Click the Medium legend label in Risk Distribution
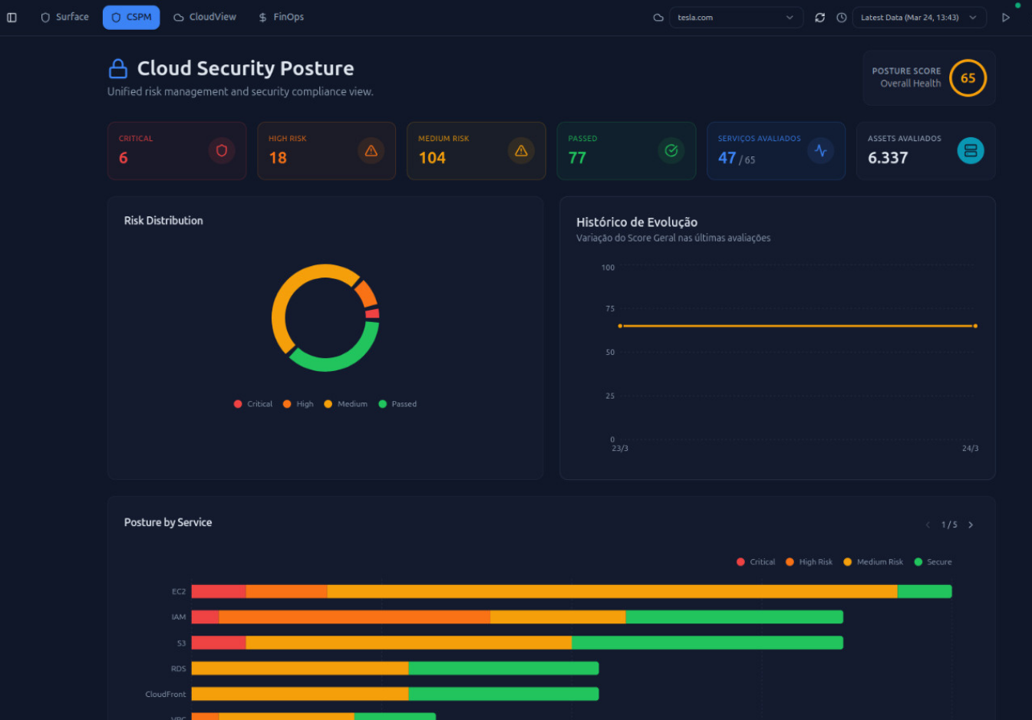1032x720 pixels. point(352,403)
